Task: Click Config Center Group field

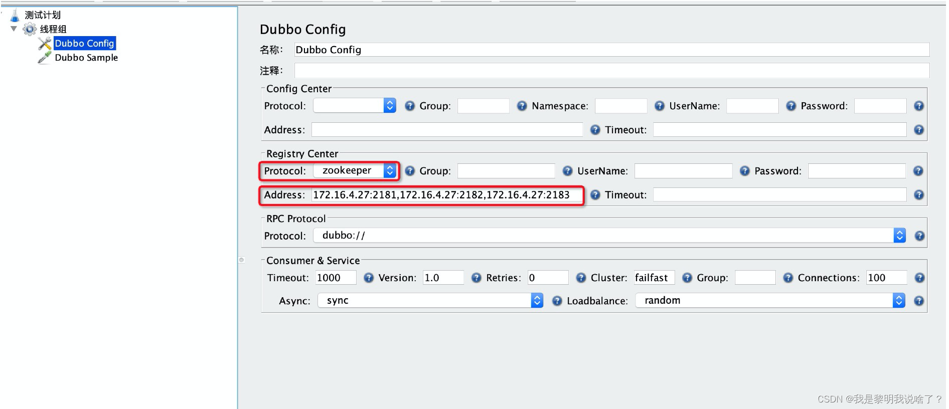Action: (484, 106)
